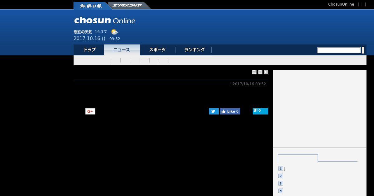
Task: Open ranking item number 2
Action: click(x=280, y=176)
